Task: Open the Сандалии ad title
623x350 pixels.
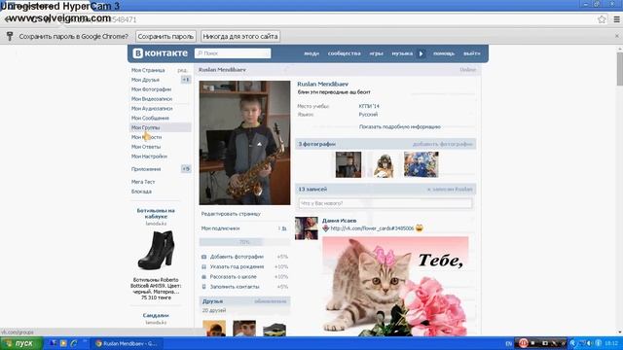Action: point(156,315)
